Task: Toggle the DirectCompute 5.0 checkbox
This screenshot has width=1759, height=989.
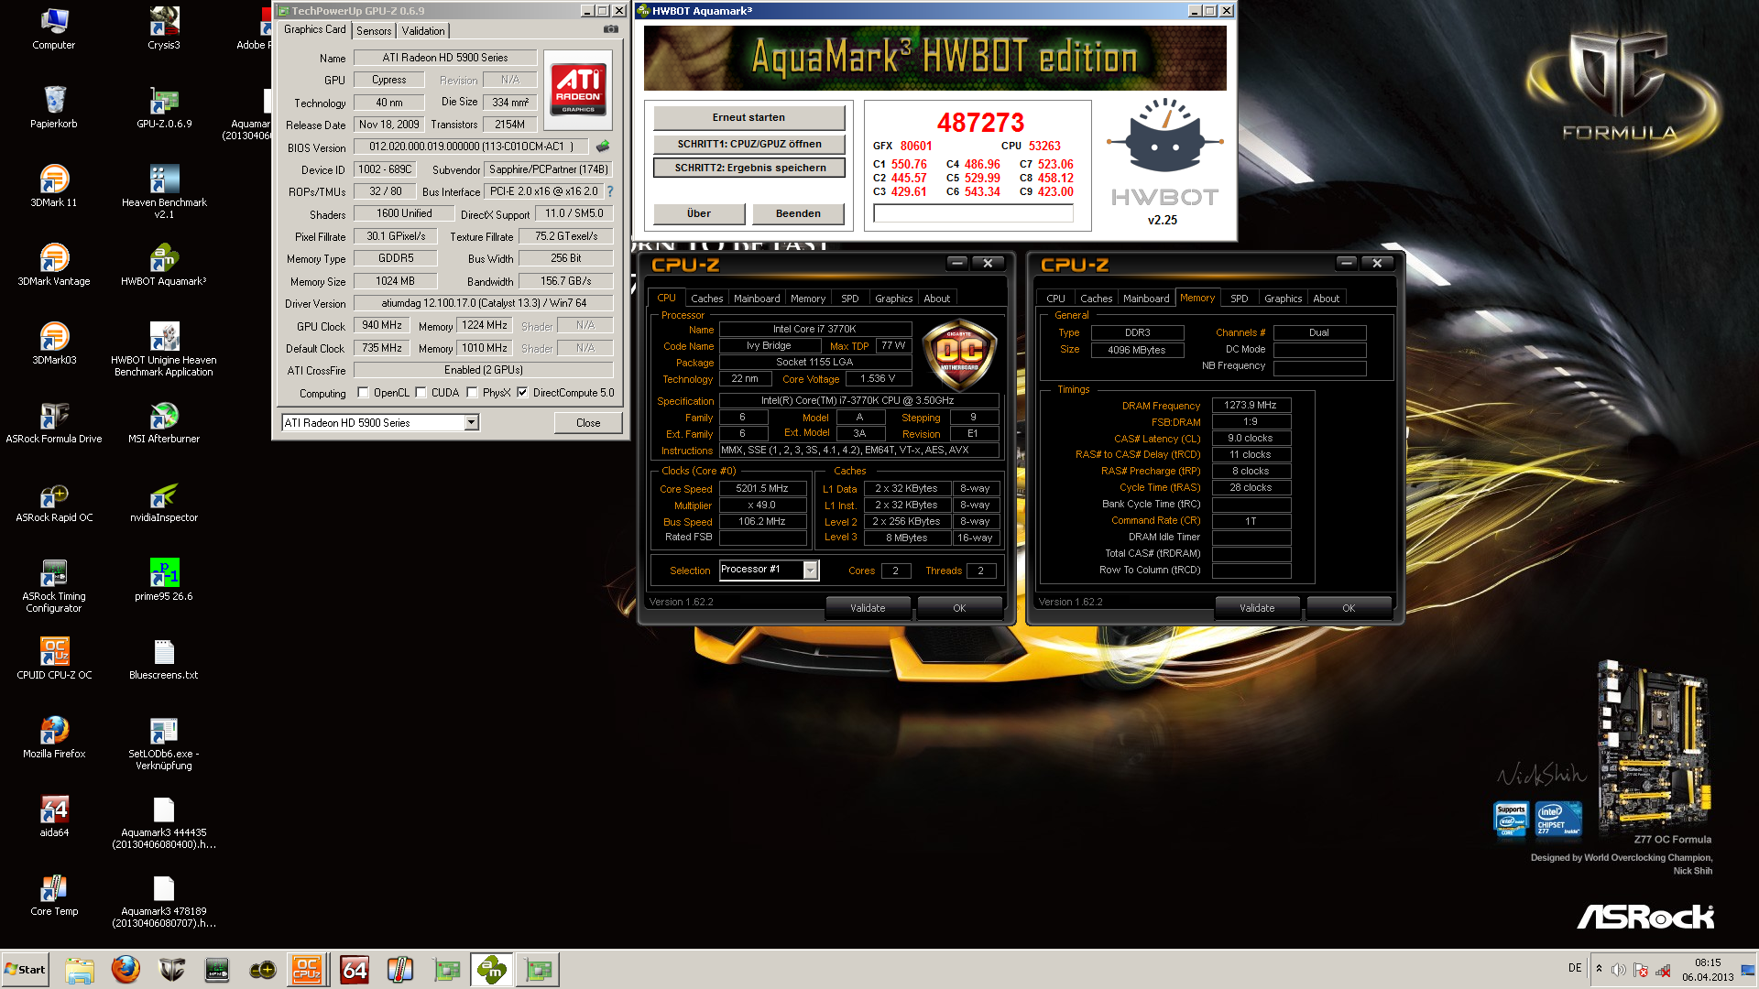Action: 522,393
